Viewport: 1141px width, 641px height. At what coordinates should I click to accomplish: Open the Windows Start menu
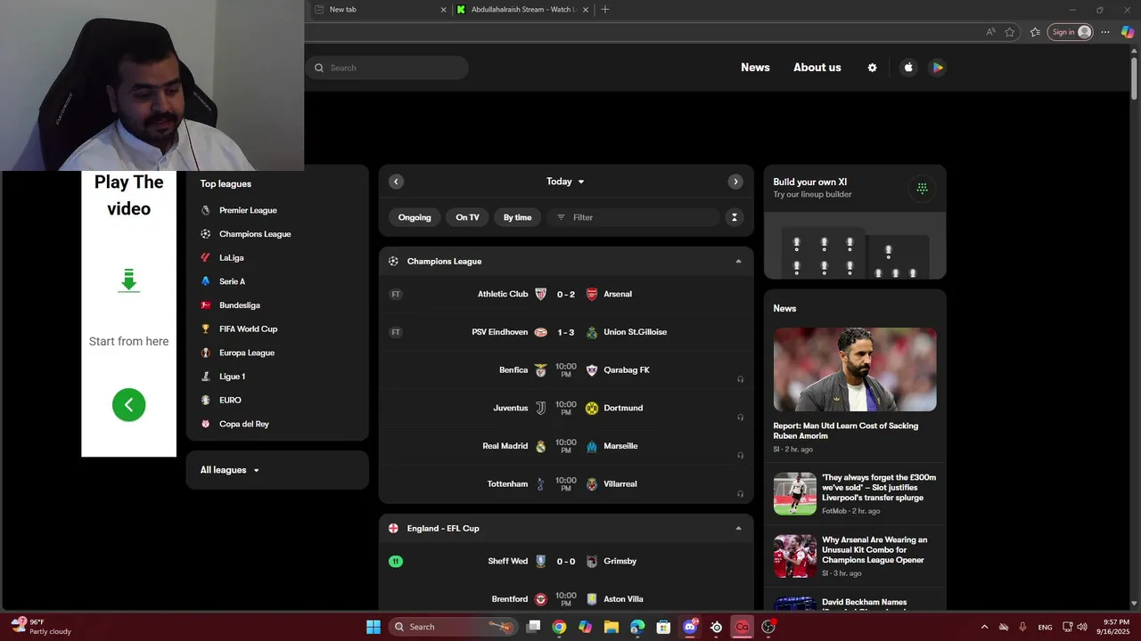tap(373, 627)
